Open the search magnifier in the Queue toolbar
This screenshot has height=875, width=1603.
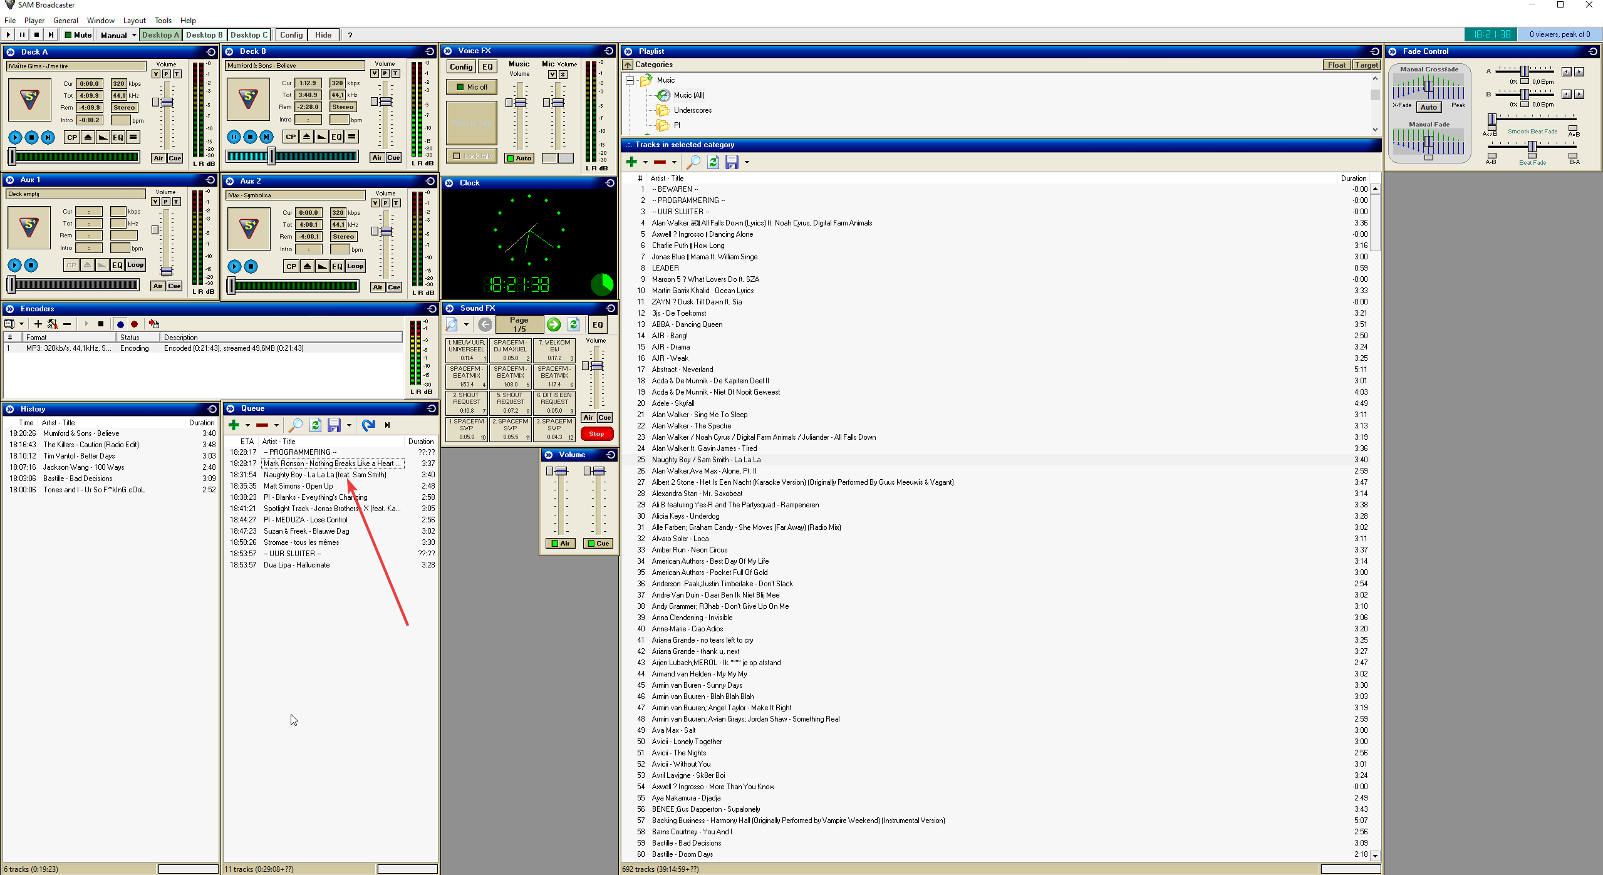click(295, 425)
